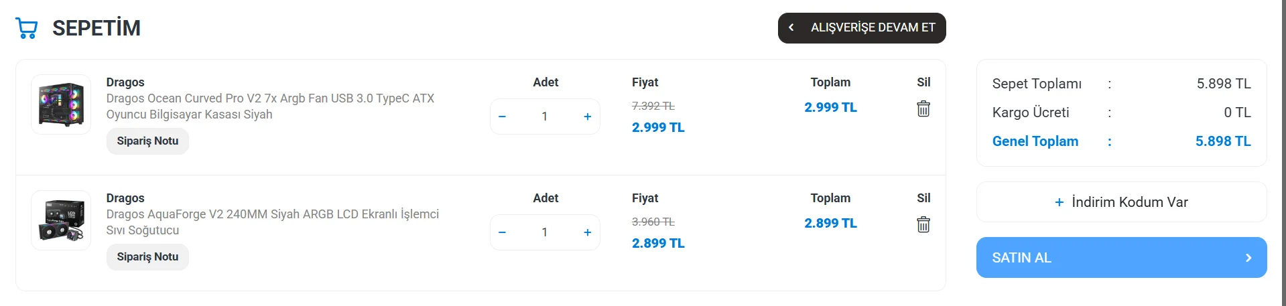Image resolution: width=1286 pixels, height=306 pixels.
Task: Click the shopping cart icon beside SEPETİM
Action: click(x=27, y=28)
